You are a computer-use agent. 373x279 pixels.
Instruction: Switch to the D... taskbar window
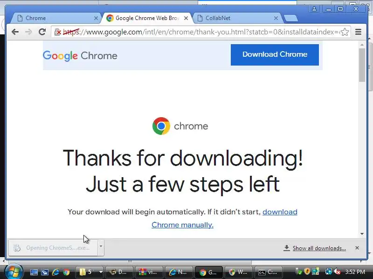point(119,272)
